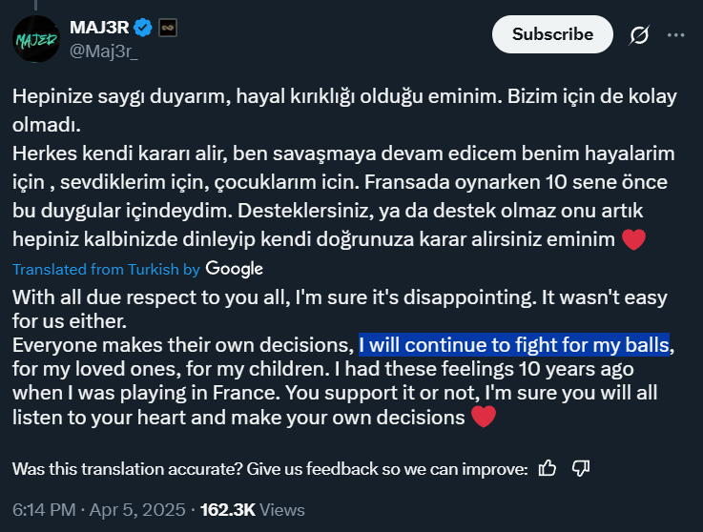Click the original Turkish tweet text
Screen dimensions: 703x532
pos(344,168)
